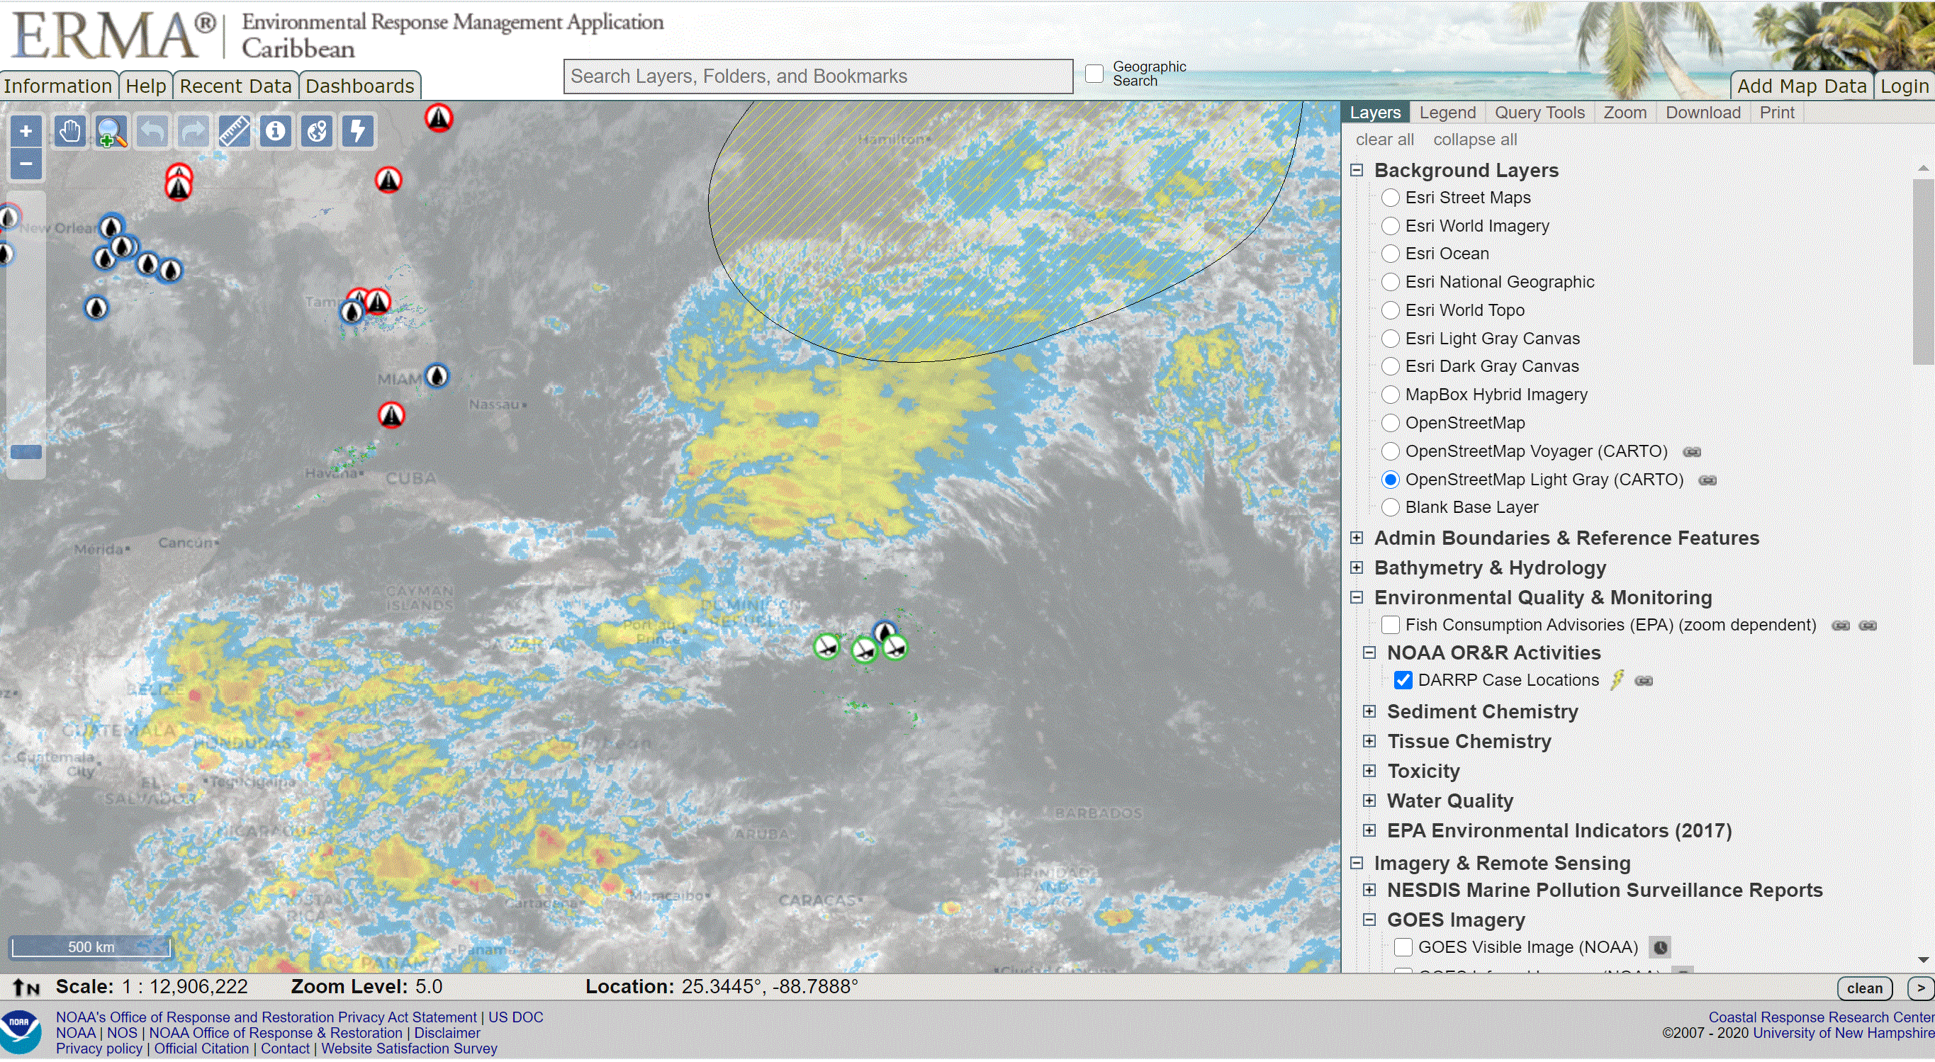Viewport: 1935px width, 1062px height.
Task: Click panel collapse arrow button
Action: (x=1921, y=988)
